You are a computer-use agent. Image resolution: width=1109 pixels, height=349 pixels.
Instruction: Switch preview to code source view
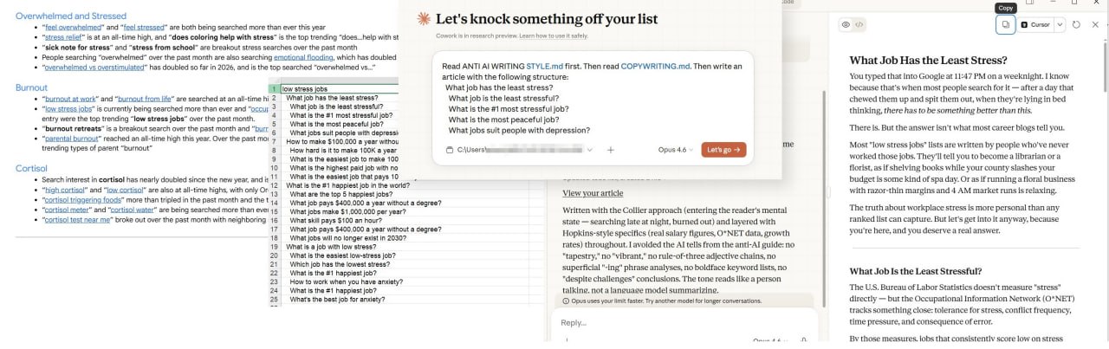pos(859,25)
